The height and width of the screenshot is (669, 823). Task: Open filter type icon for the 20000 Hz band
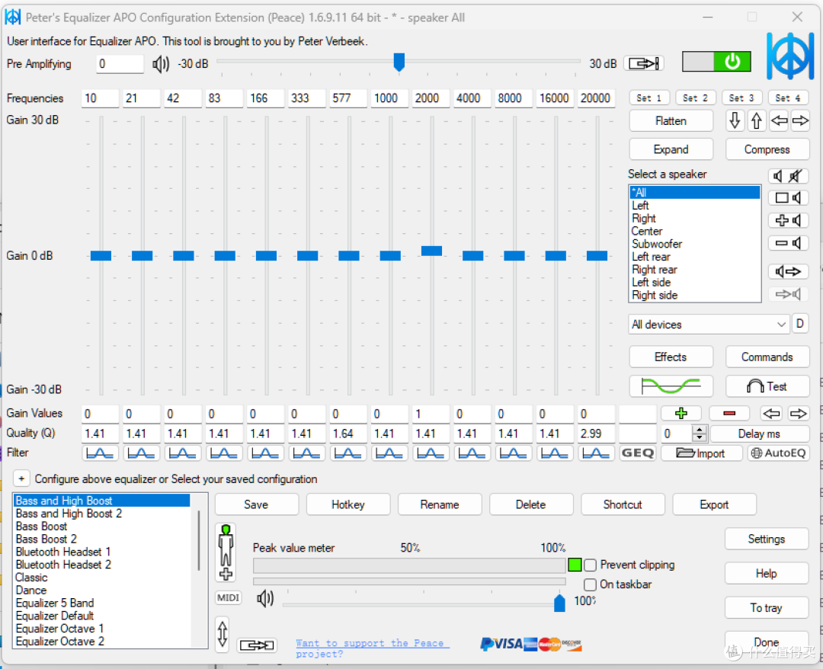click(x=596, y=453)
